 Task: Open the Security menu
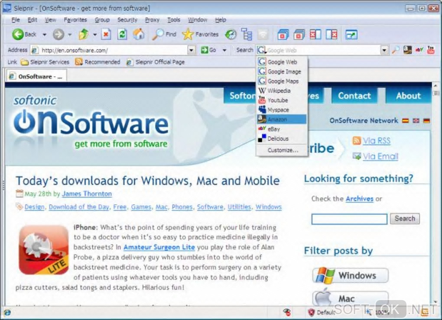[x=127, y=20]
